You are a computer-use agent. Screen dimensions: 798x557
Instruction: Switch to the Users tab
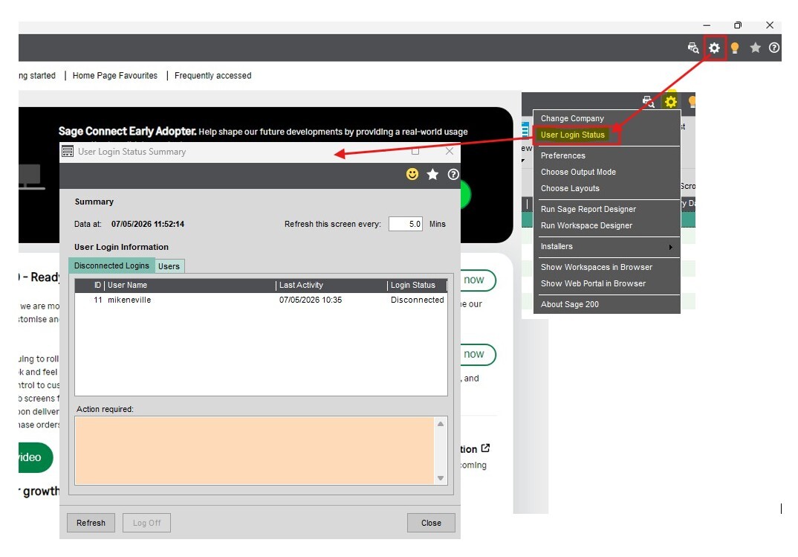tap(169, 265)
